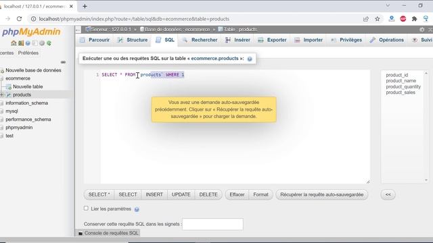Click help icon next to Lier les paramètres
The width and height of the screenshot is (433, 243).
click(137, 209)
